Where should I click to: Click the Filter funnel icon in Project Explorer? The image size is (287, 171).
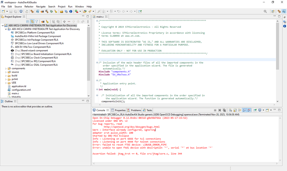click(36, 21)
